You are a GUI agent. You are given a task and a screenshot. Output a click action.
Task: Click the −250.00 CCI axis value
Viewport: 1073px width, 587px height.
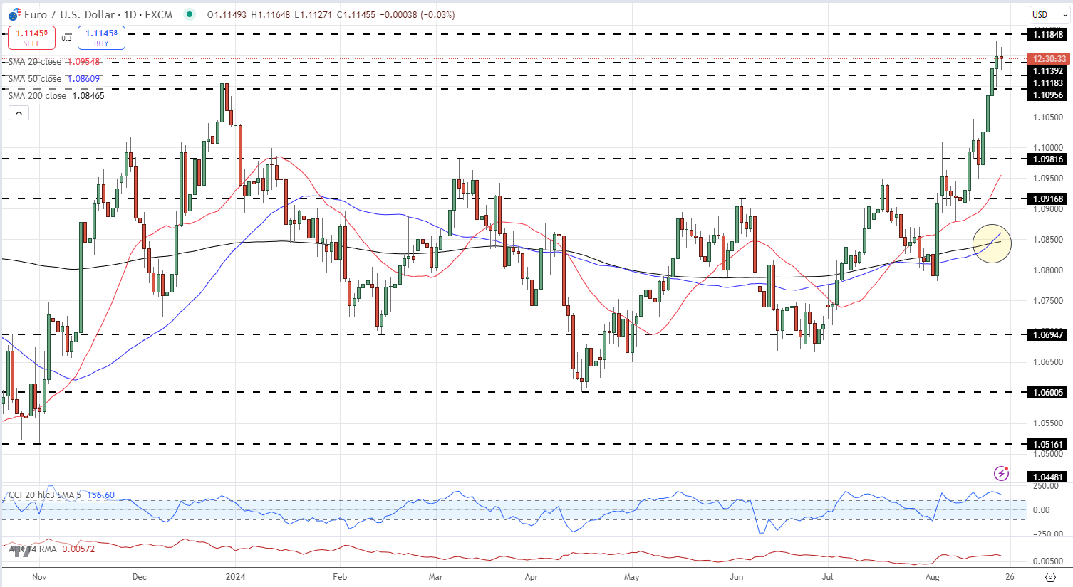click(1048, 534)
